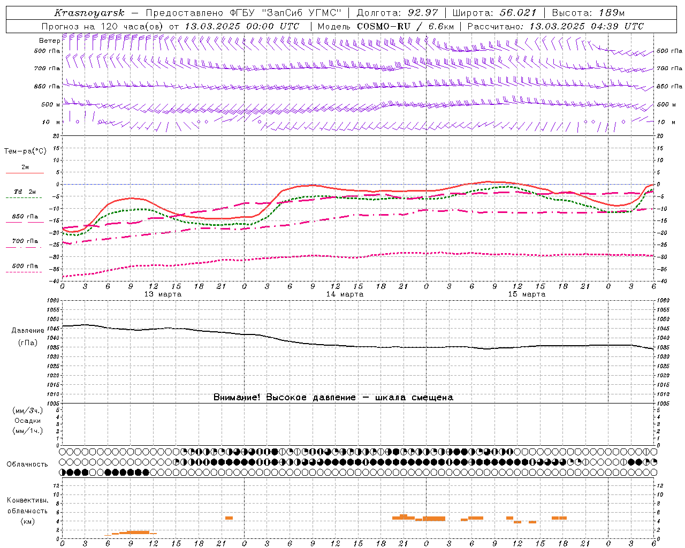The width and height of the screenshot is (685, 548).
Task: Click the "Высота: 189м" header field
Action: 588,13
